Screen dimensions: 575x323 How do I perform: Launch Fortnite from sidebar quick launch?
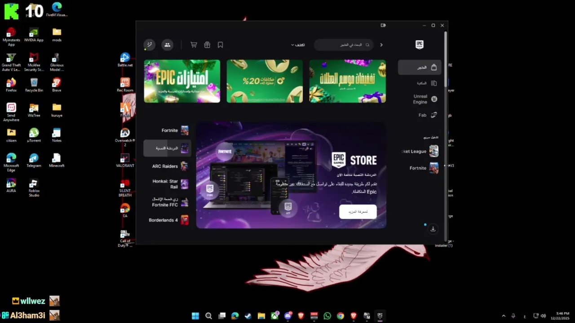coord(424,168)
